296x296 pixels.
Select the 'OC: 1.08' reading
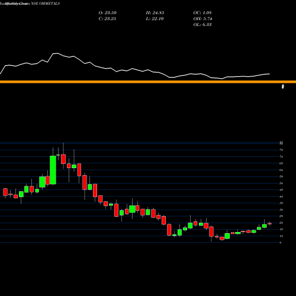[x=202, y=12]
